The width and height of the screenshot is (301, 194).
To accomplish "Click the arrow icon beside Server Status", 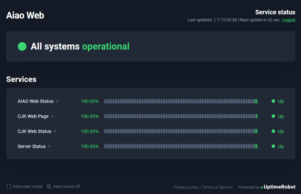I will [49, 146].
